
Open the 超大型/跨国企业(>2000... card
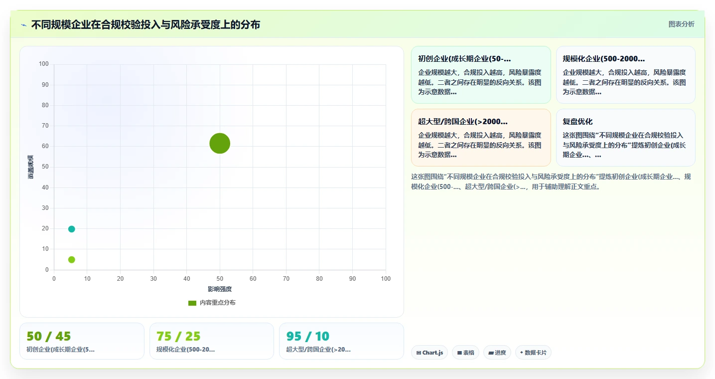[481, 138]
